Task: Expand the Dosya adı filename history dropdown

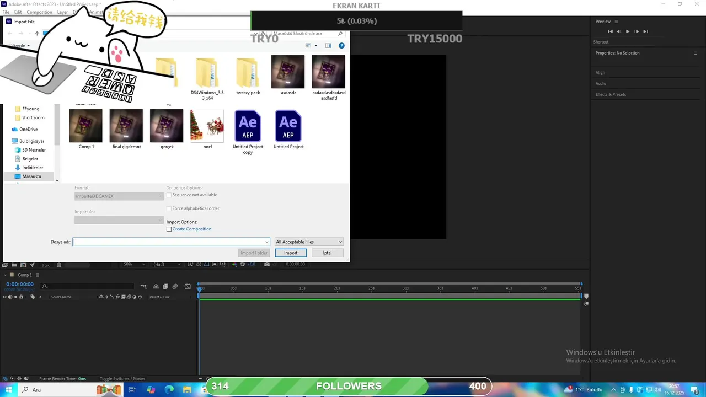Action: pyautogui.click(x=267, y=242)
